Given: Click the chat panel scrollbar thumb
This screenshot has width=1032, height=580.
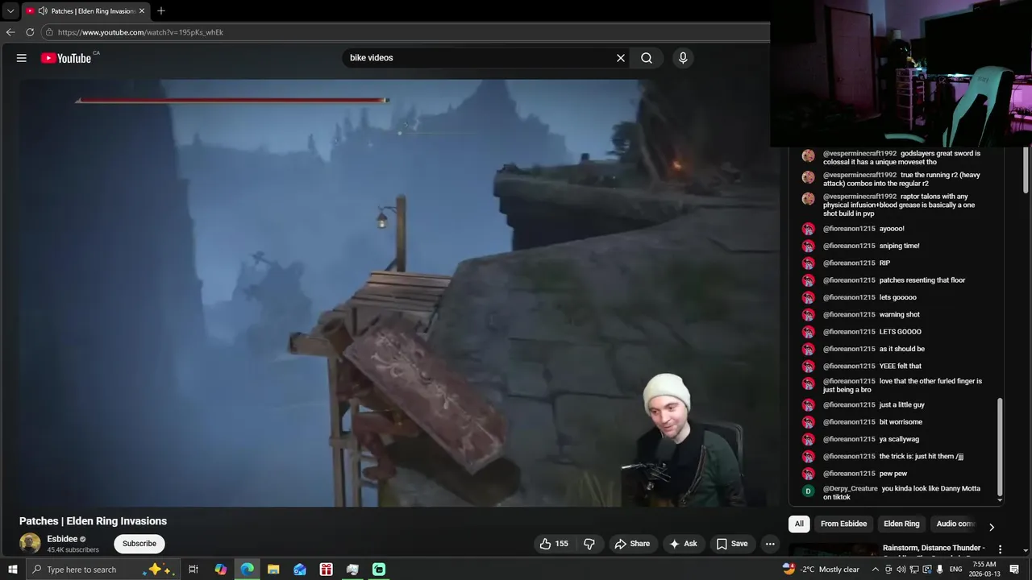Looking at the screenshot, I should coord(1000,445).
